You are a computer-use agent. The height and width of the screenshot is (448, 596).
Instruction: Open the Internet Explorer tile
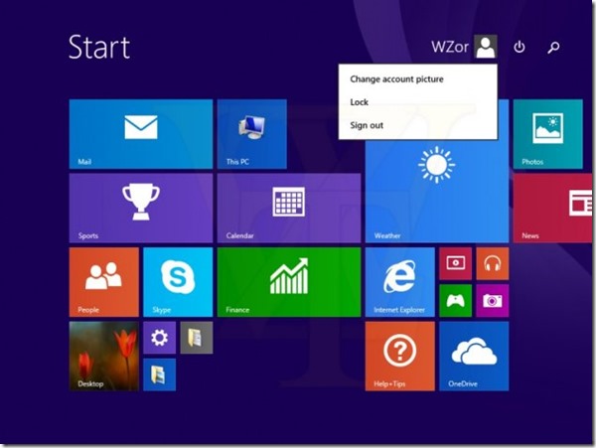click(399, 281)
